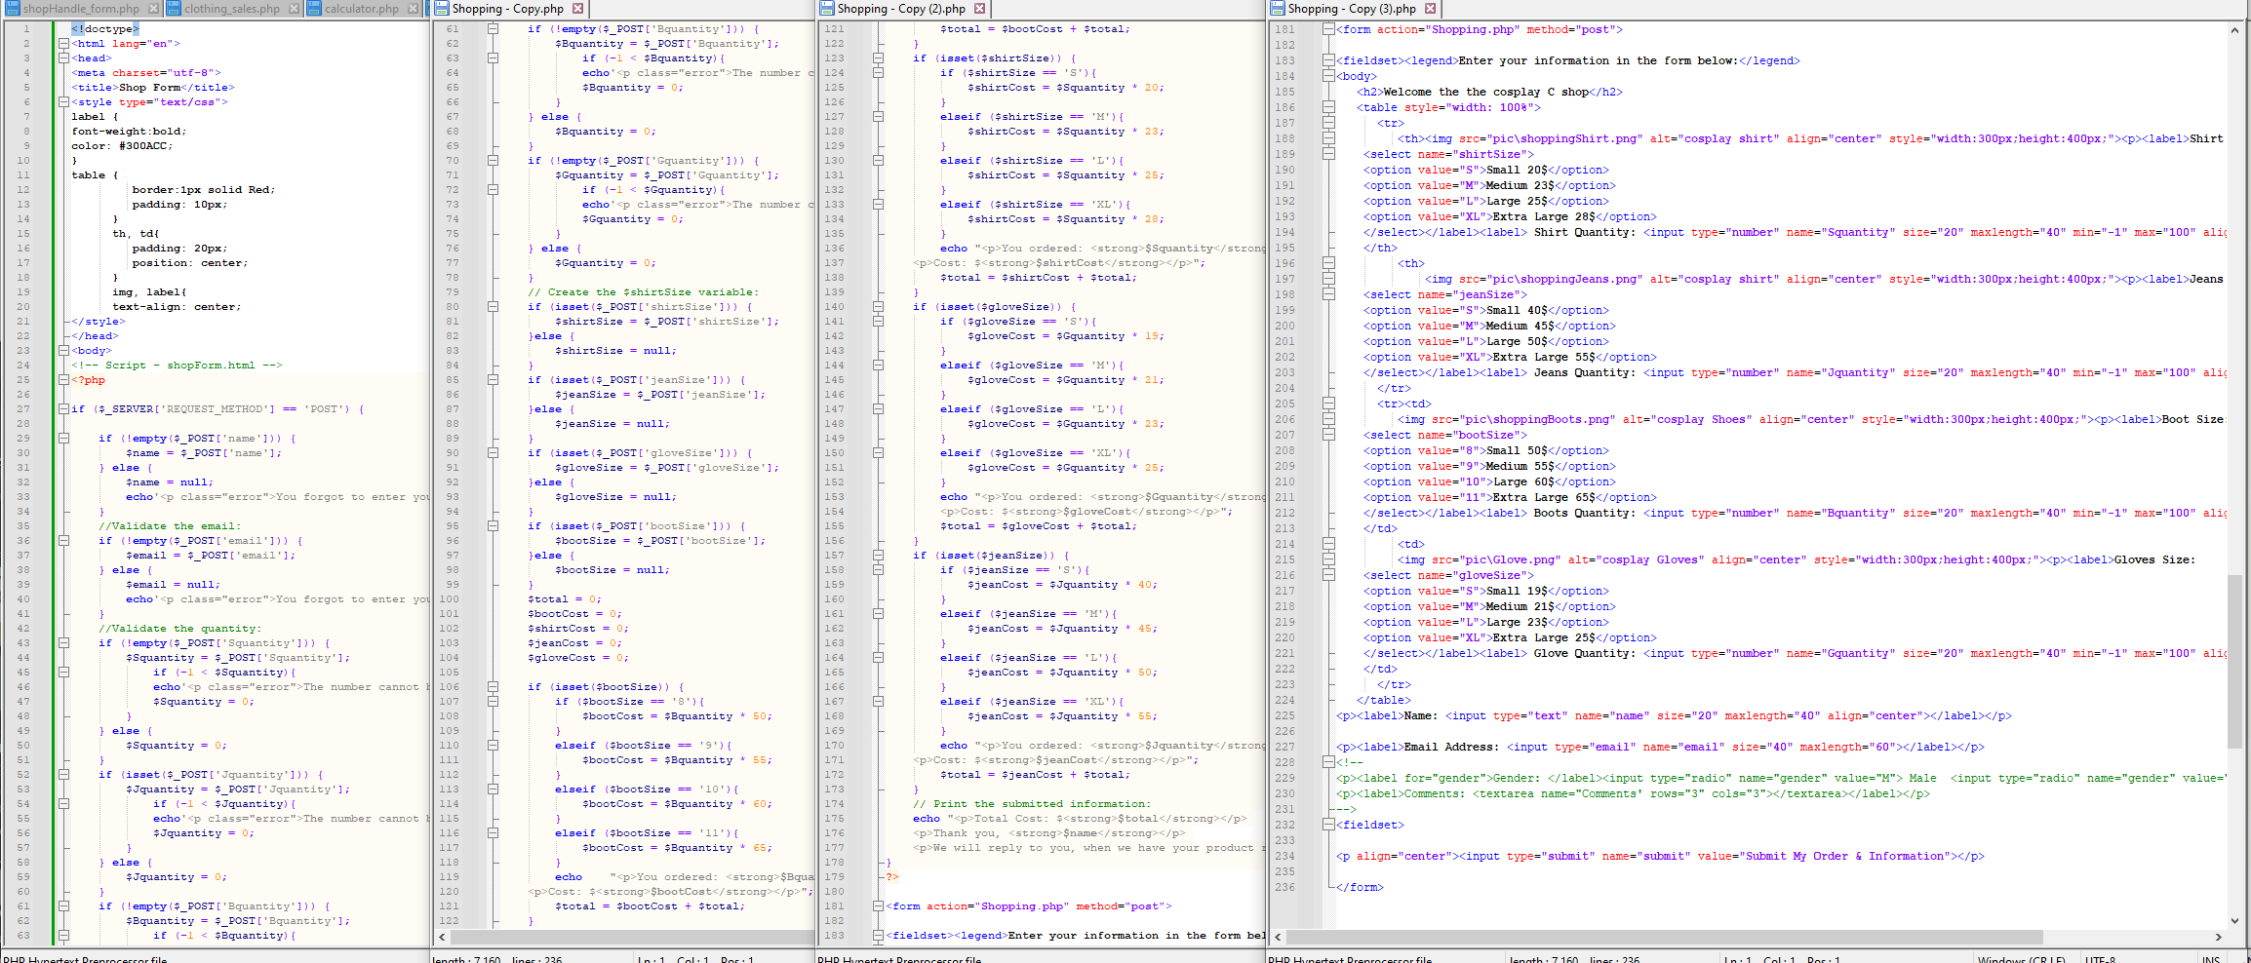Click scroll down arrow in rightmost pane
This screenshot has width=2251, height=963.
click(x=2234, y=920)
